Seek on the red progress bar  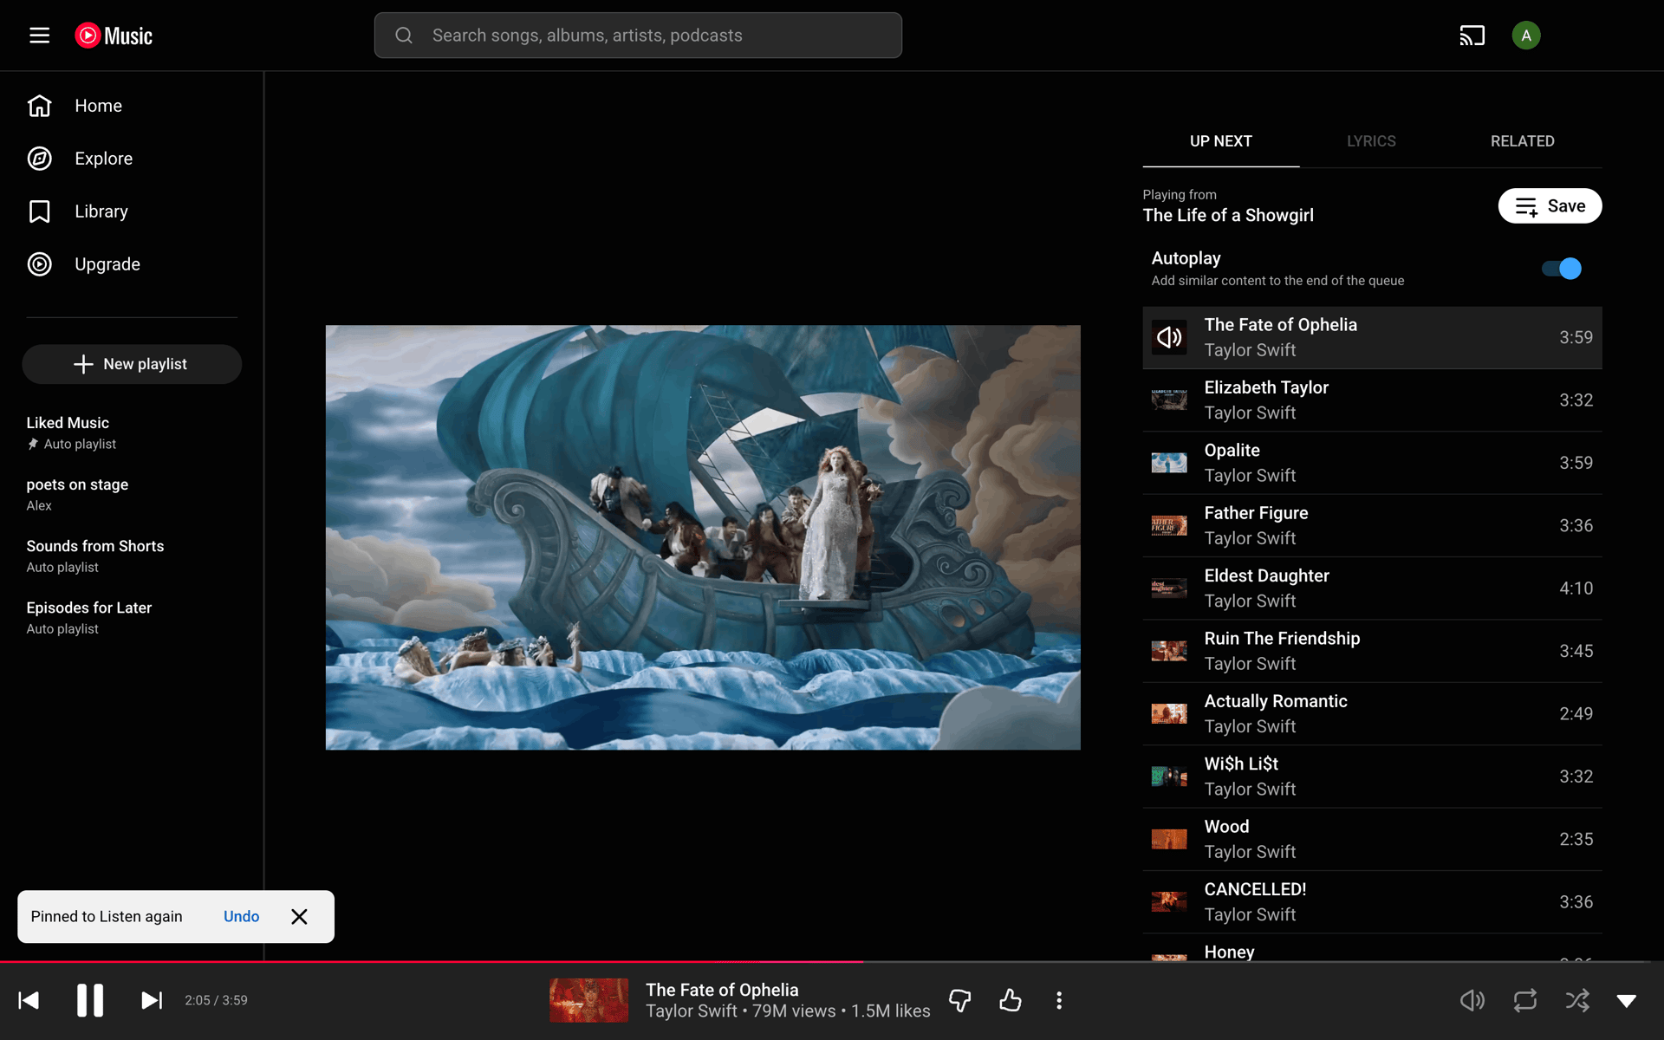[x=832, y=961]
